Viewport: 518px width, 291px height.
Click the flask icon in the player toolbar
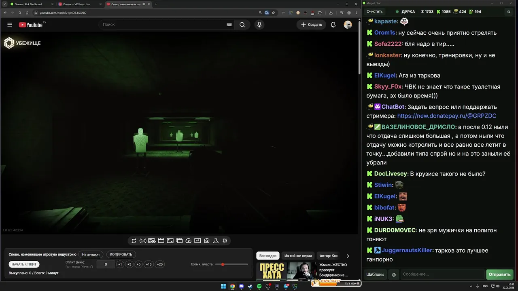tap(216, 241)
